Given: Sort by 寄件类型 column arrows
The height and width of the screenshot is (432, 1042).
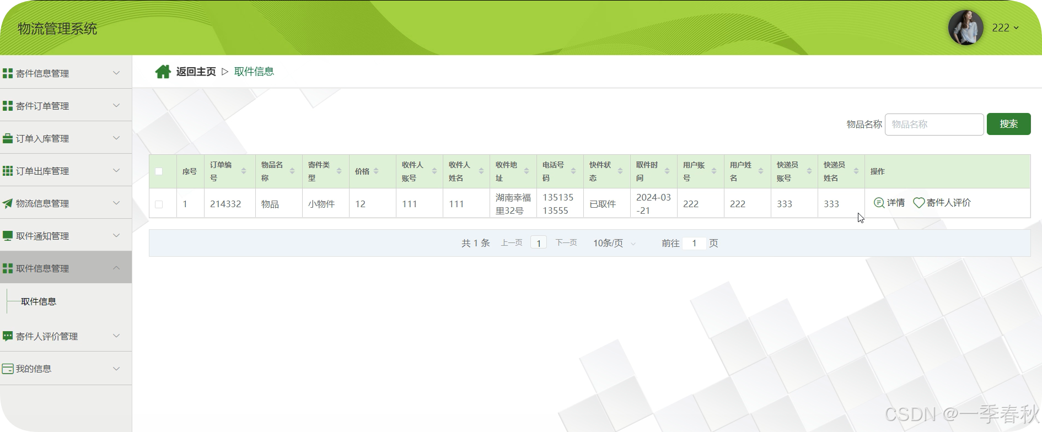Looking at the screenshot, I should (339, 171).
